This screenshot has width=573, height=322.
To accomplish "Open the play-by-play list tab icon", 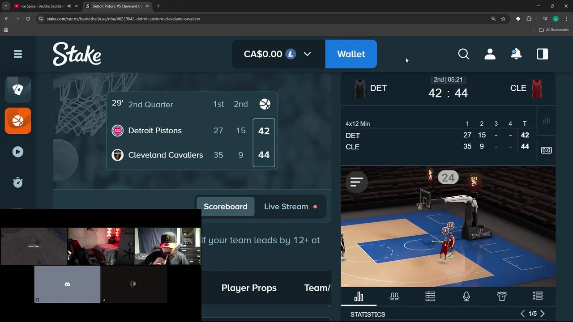I will 538,297.
